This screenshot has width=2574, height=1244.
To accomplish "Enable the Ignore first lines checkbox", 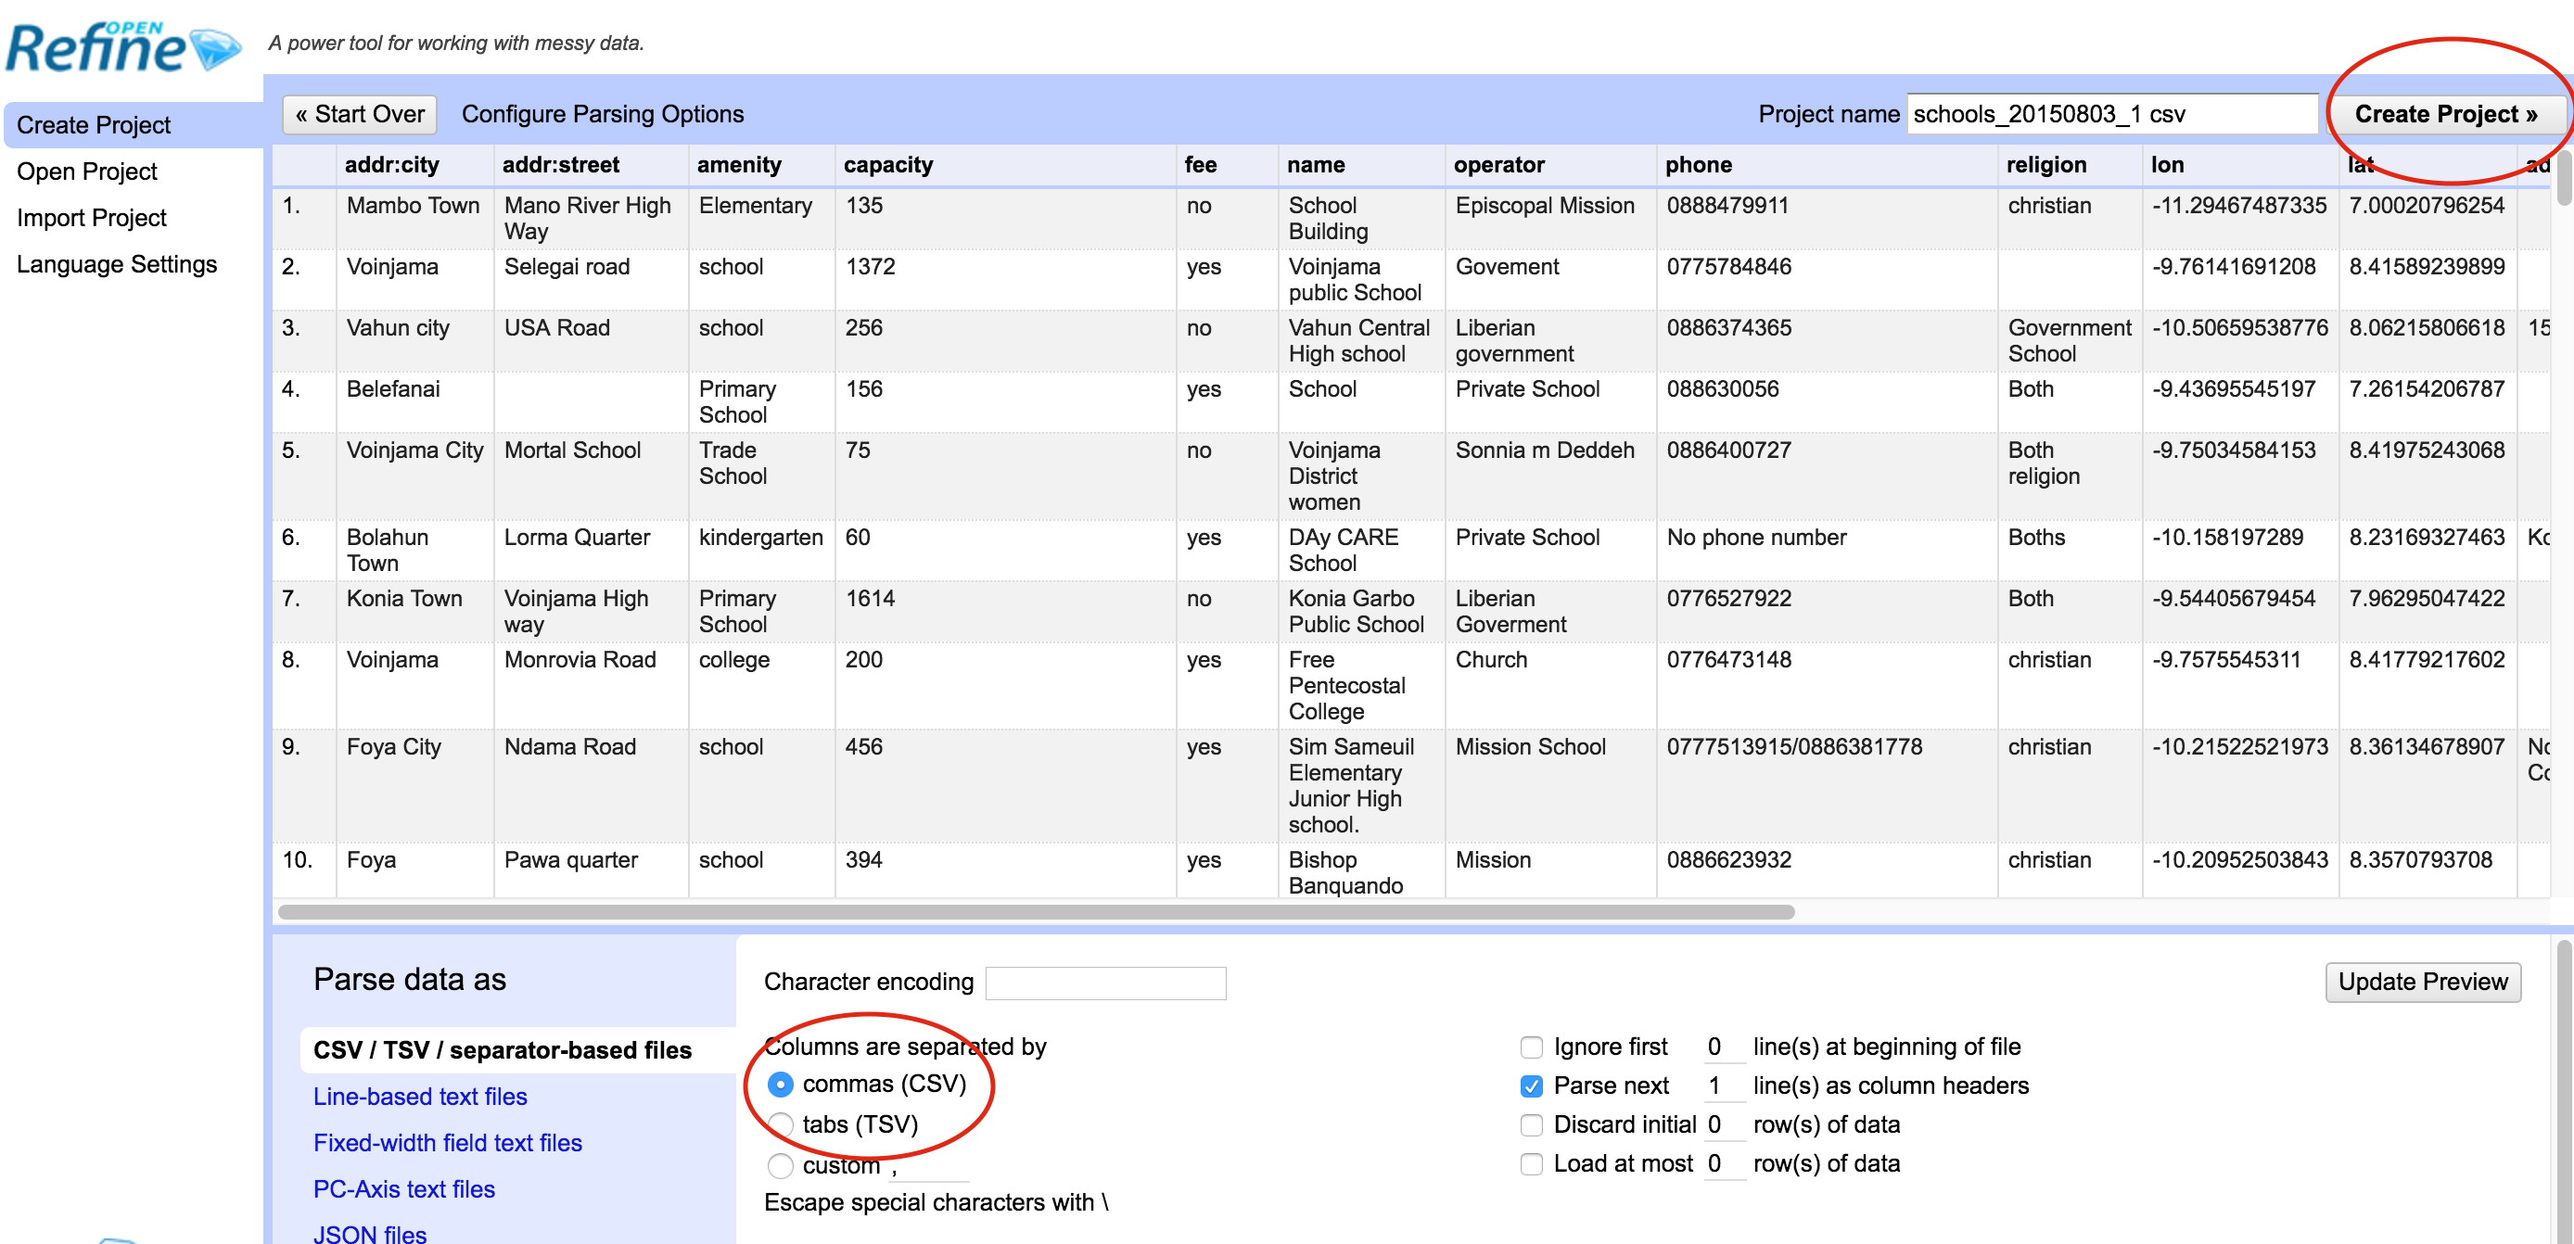I will pos(1531,1047).
